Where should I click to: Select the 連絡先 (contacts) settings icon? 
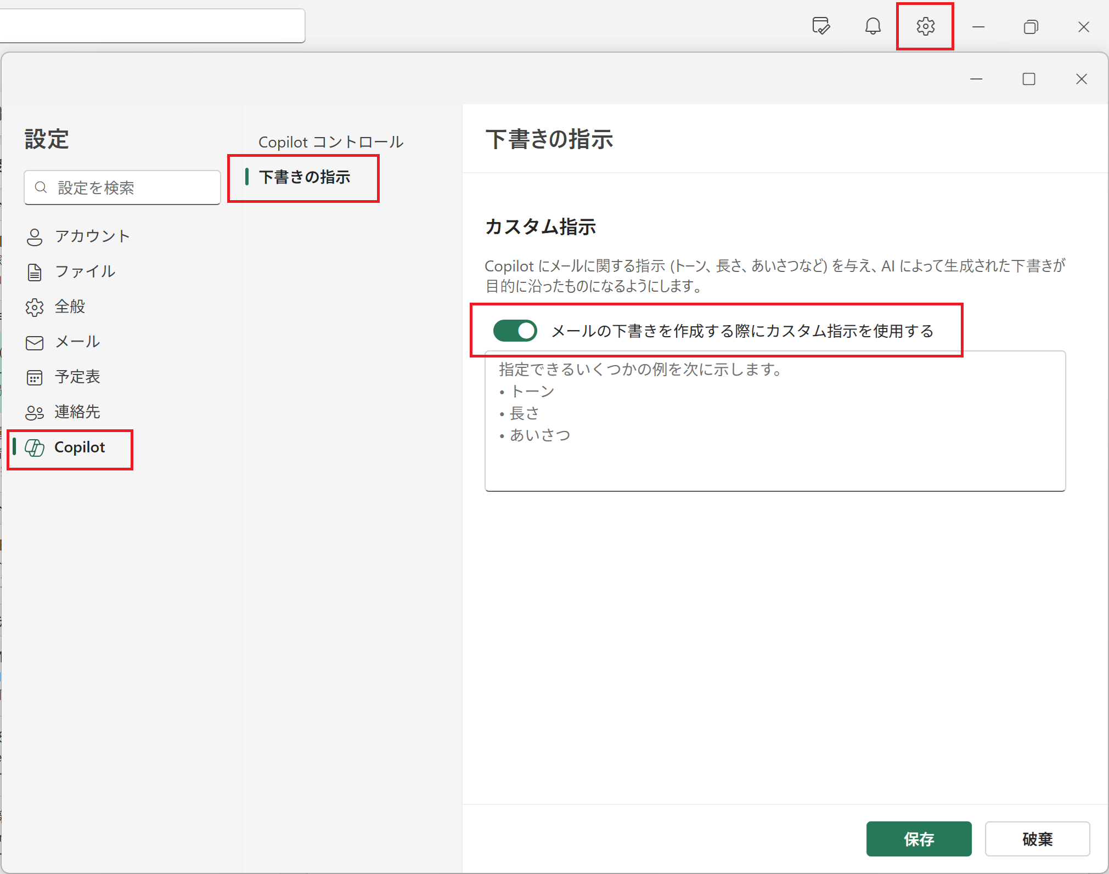coord(34,412)
